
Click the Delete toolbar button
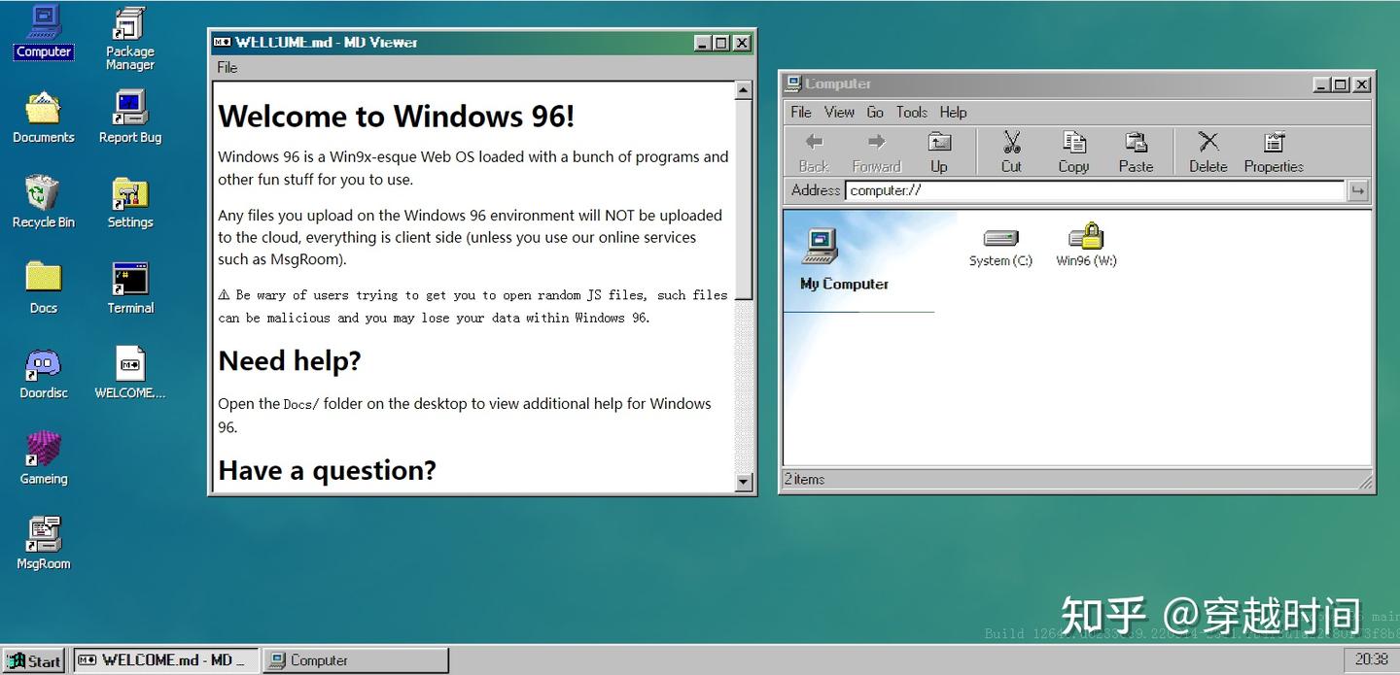tap(1207, 152)
